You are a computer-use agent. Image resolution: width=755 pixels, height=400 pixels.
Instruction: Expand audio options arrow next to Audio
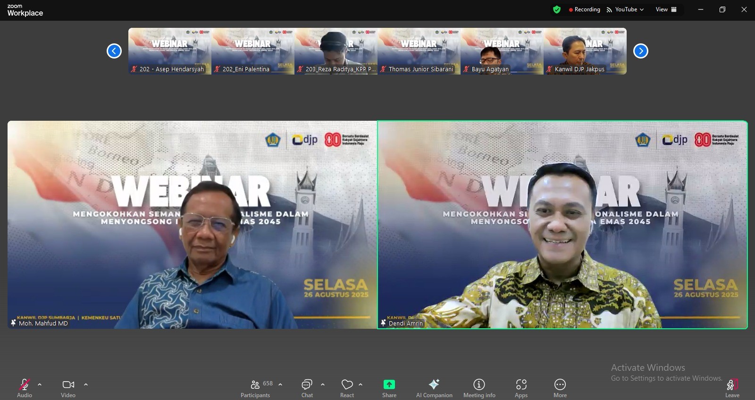point(40,384)
